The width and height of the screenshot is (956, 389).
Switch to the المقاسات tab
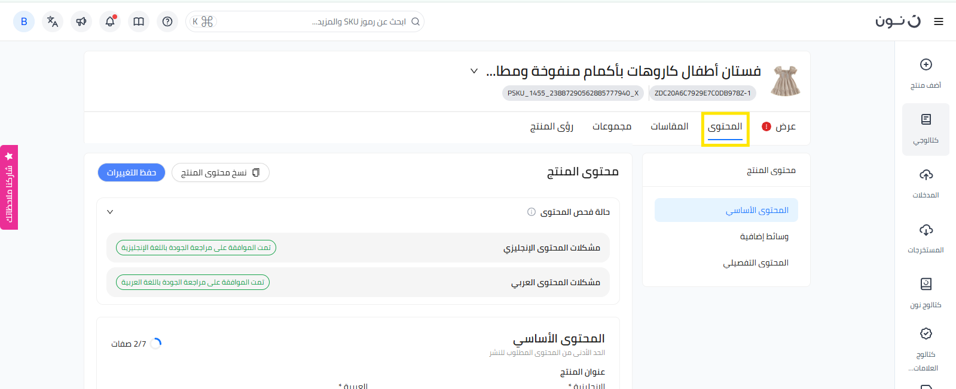pyautogui.click(x=669, y=126)
